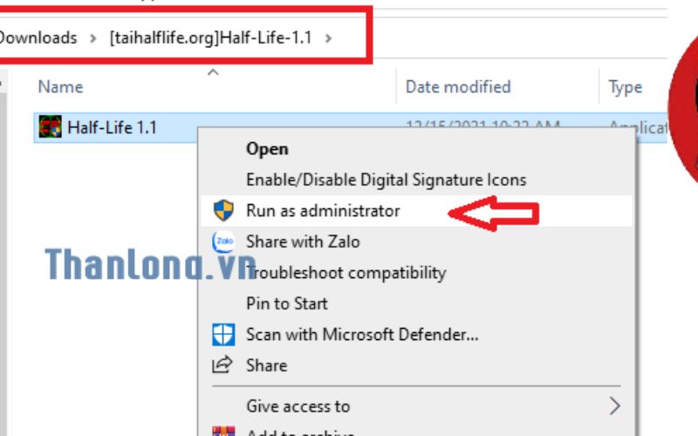Click the Microsoft Defender shield icon
Viewport: 698px width, 436px height.
click(x=224, y=334)
